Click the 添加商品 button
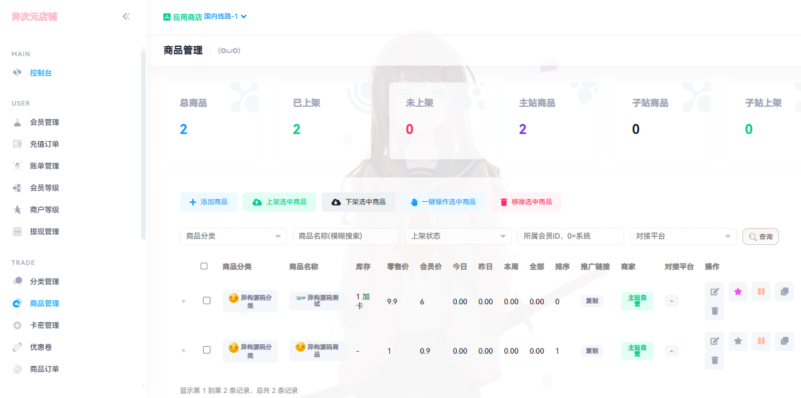This screenshot has width=801, height=398. [209, 202]
